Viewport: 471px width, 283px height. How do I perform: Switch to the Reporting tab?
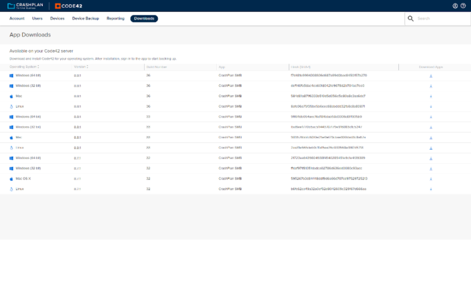[116, 19]
